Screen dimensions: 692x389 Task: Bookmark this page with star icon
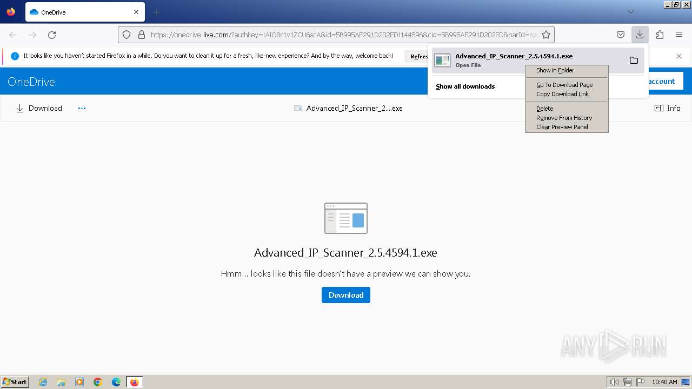pyautogui.click(x=546, y=35)
